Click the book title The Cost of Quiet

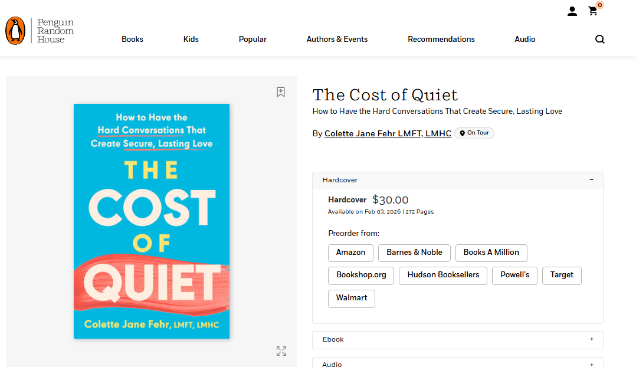point(385,95)
